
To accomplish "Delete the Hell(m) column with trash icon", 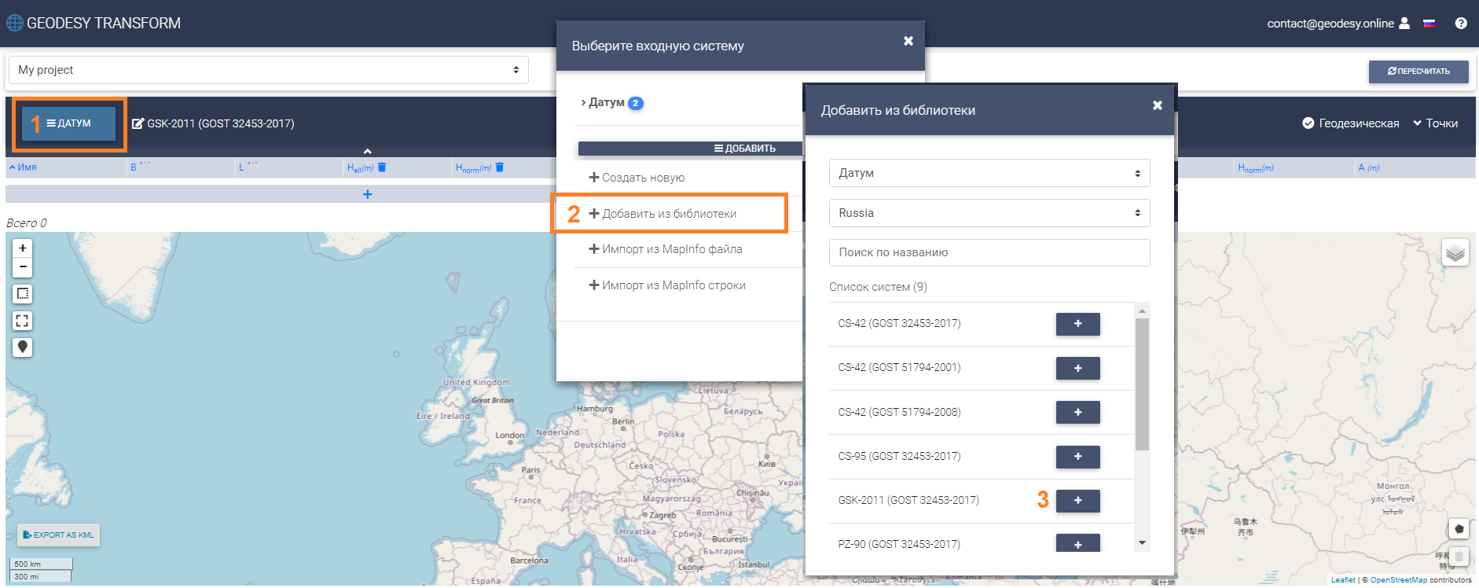I will pyautogui.click(x=382, y=167).
